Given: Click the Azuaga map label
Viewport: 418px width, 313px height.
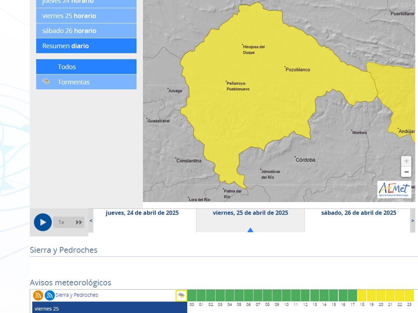Looking at the screenshot, I should click(x=175, y=91).
